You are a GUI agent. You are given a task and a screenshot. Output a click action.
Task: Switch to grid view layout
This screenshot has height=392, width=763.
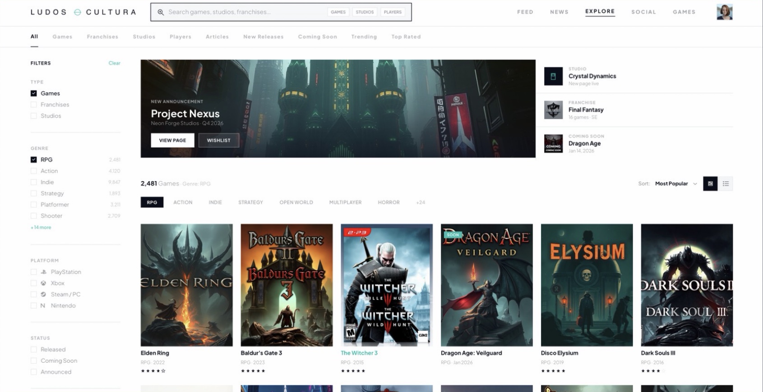(710, 184)
